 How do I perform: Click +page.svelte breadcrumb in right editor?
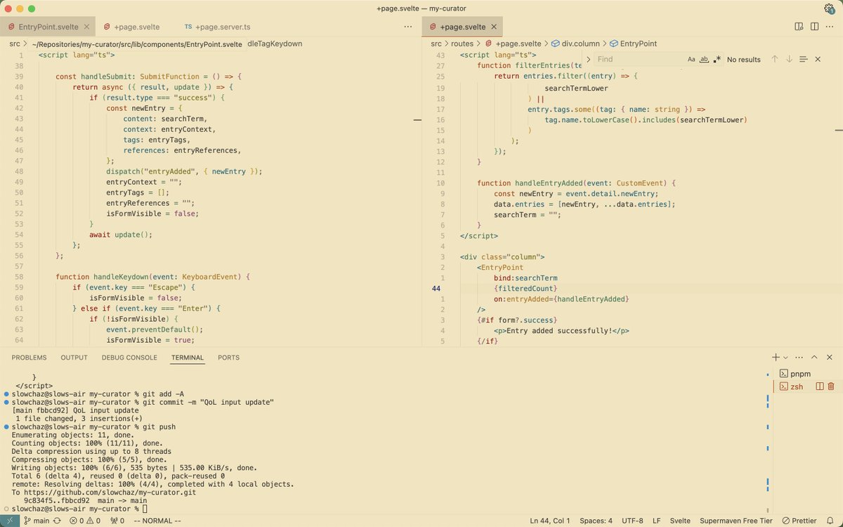pyautogui.click(x=512, y=43)
